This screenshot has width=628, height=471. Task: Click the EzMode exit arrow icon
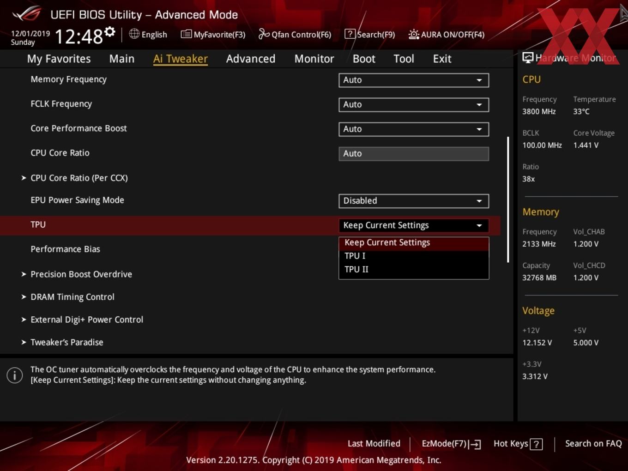475,444
